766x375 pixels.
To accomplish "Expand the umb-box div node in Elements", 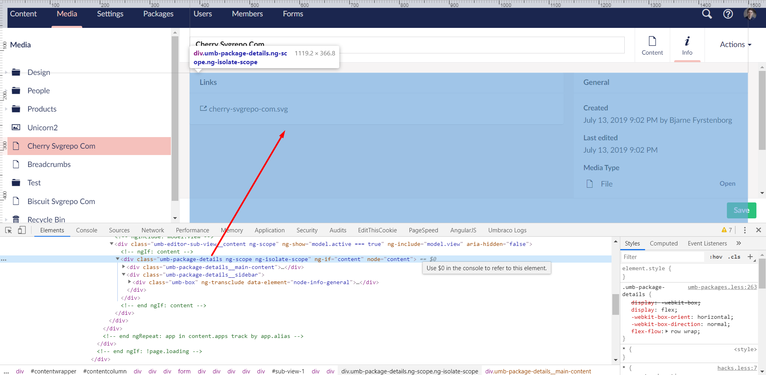I will [129, 282].
